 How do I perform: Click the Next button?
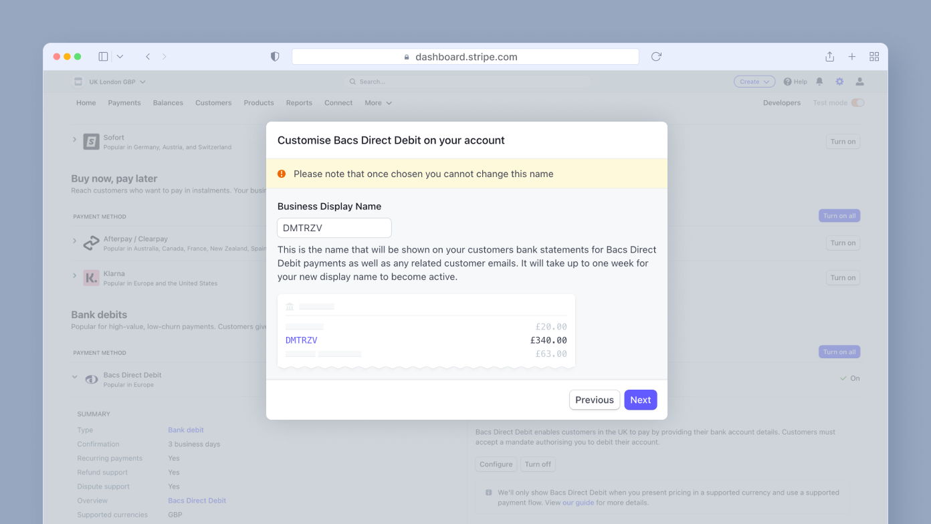tap(640, 400)
